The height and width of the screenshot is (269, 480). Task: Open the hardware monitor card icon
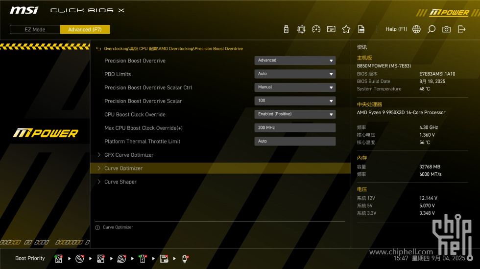point(331,29)
